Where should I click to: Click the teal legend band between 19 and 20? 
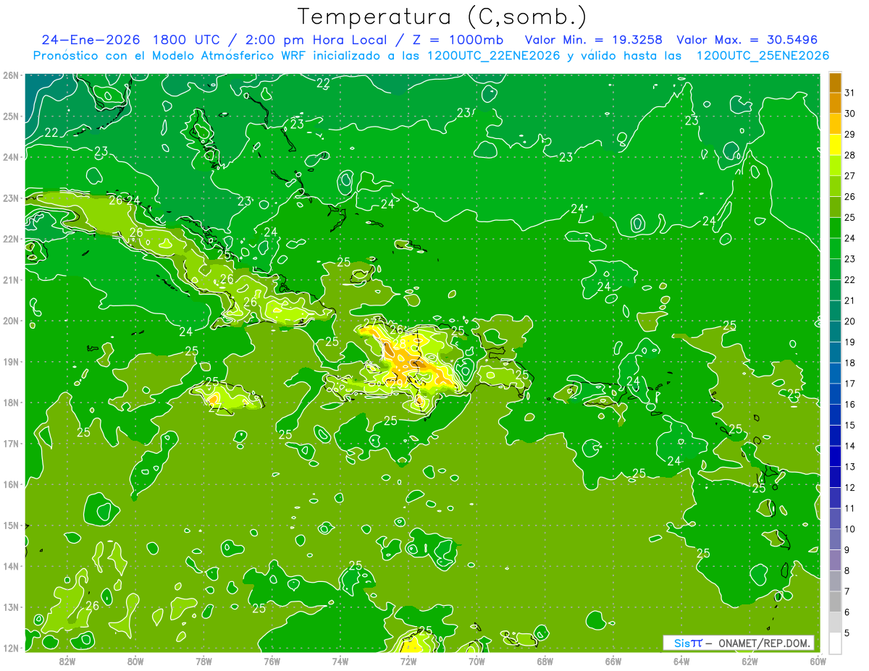(x=835, y=331)
